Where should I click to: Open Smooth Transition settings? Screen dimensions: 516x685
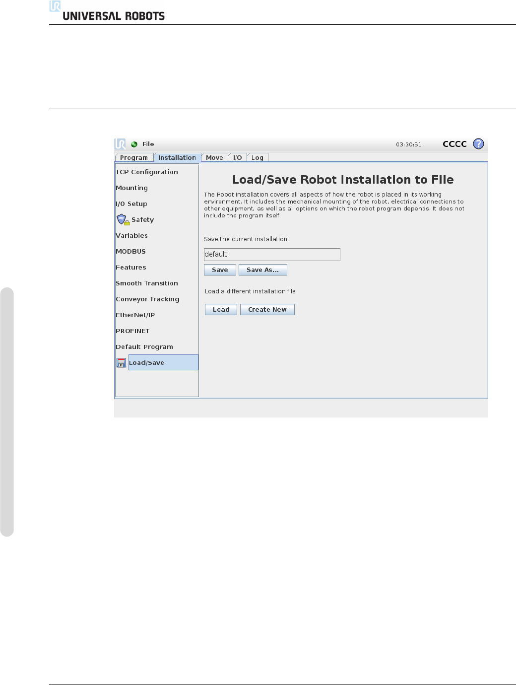pyautogui.click(x=147, y=283)
